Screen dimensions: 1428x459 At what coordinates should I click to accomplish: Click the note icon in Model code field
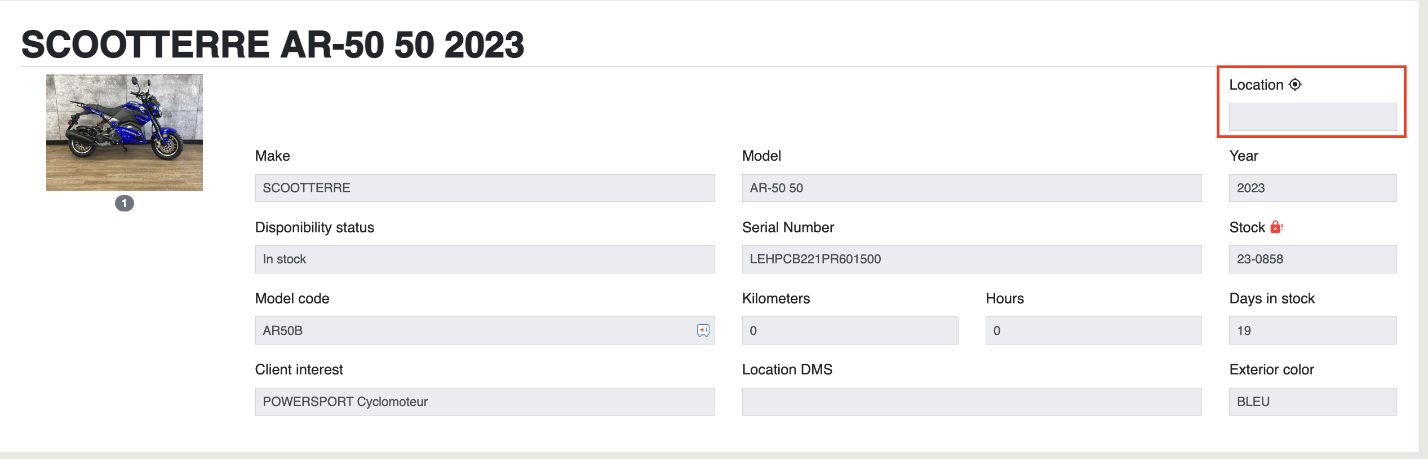tap(703, 330)
